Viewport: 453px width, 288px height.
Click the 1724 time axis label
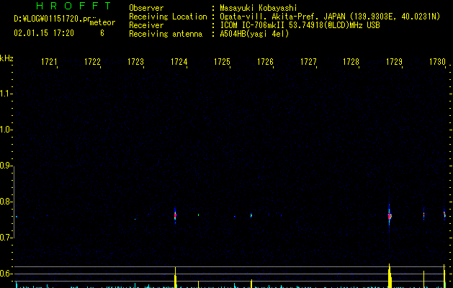click(179, 62)
